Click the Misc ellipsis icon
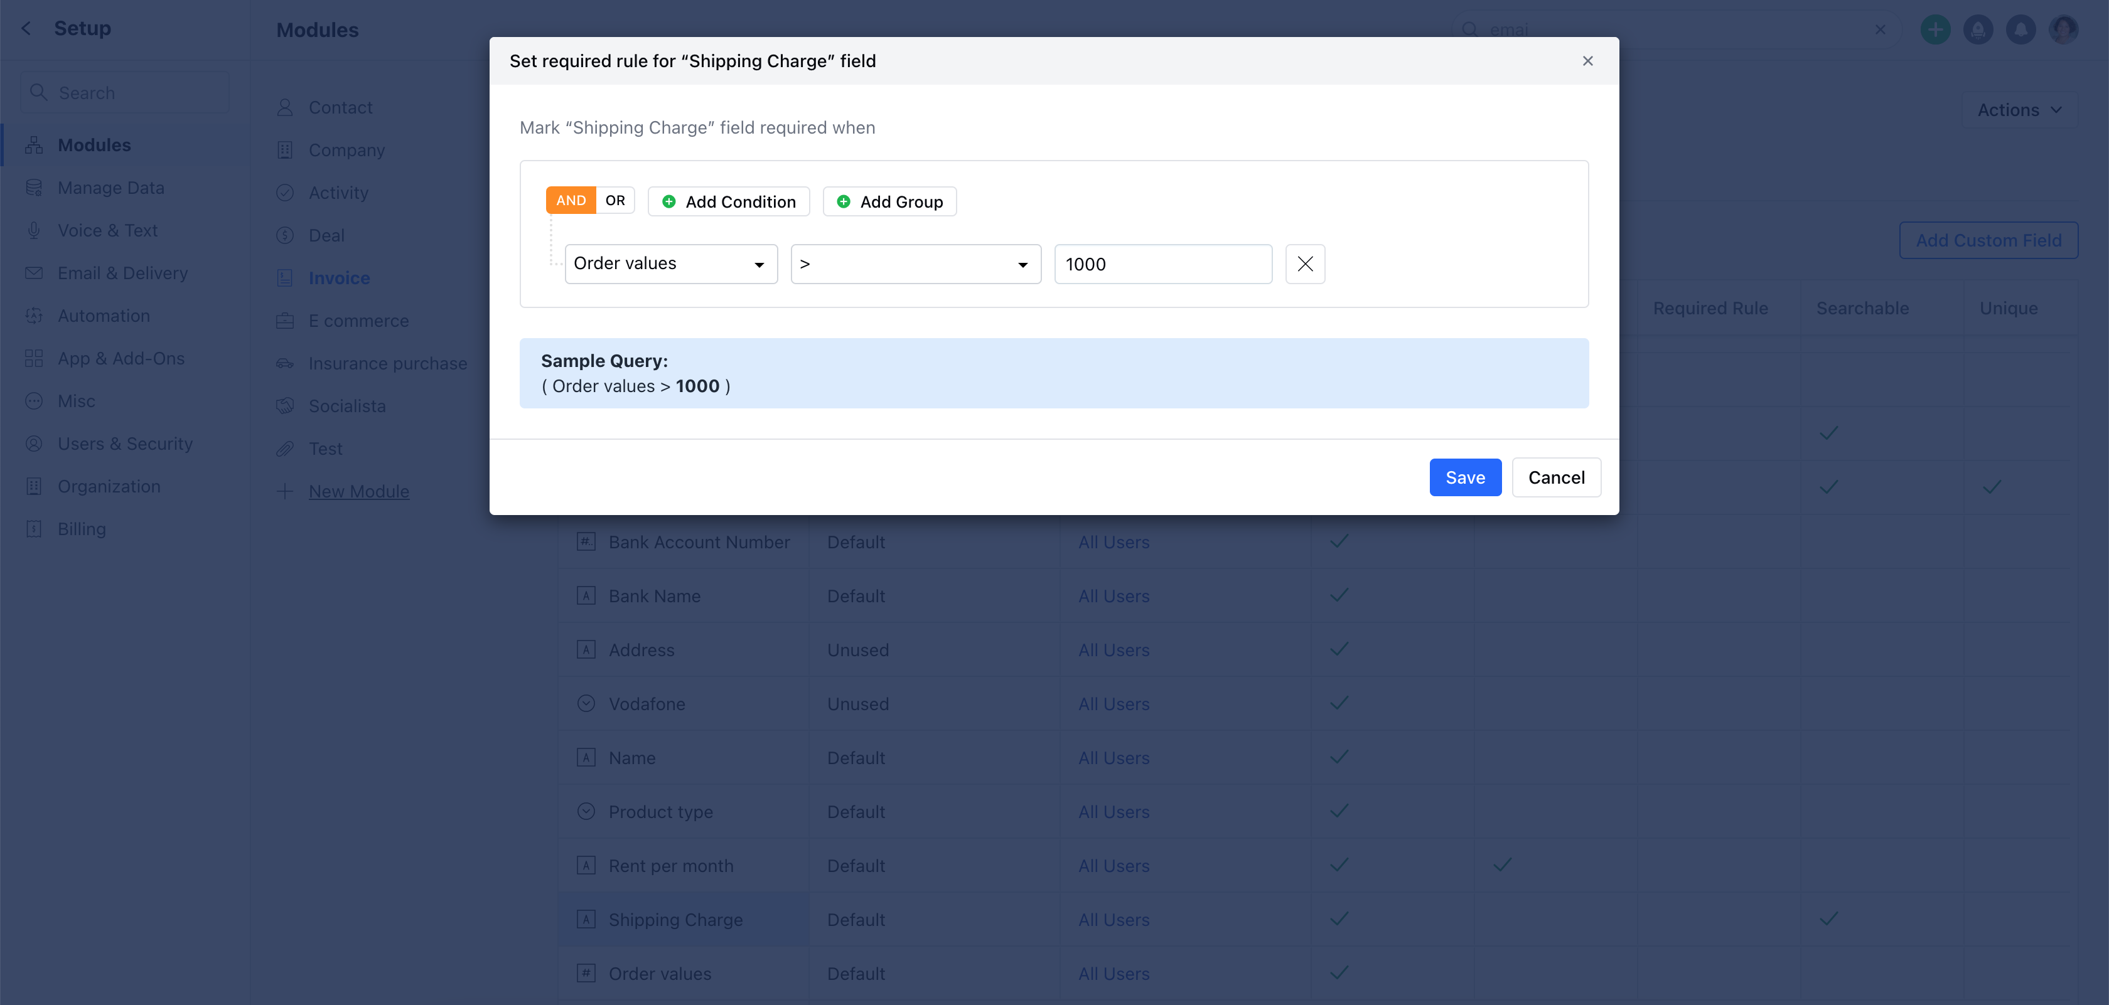 click(33, 401)
